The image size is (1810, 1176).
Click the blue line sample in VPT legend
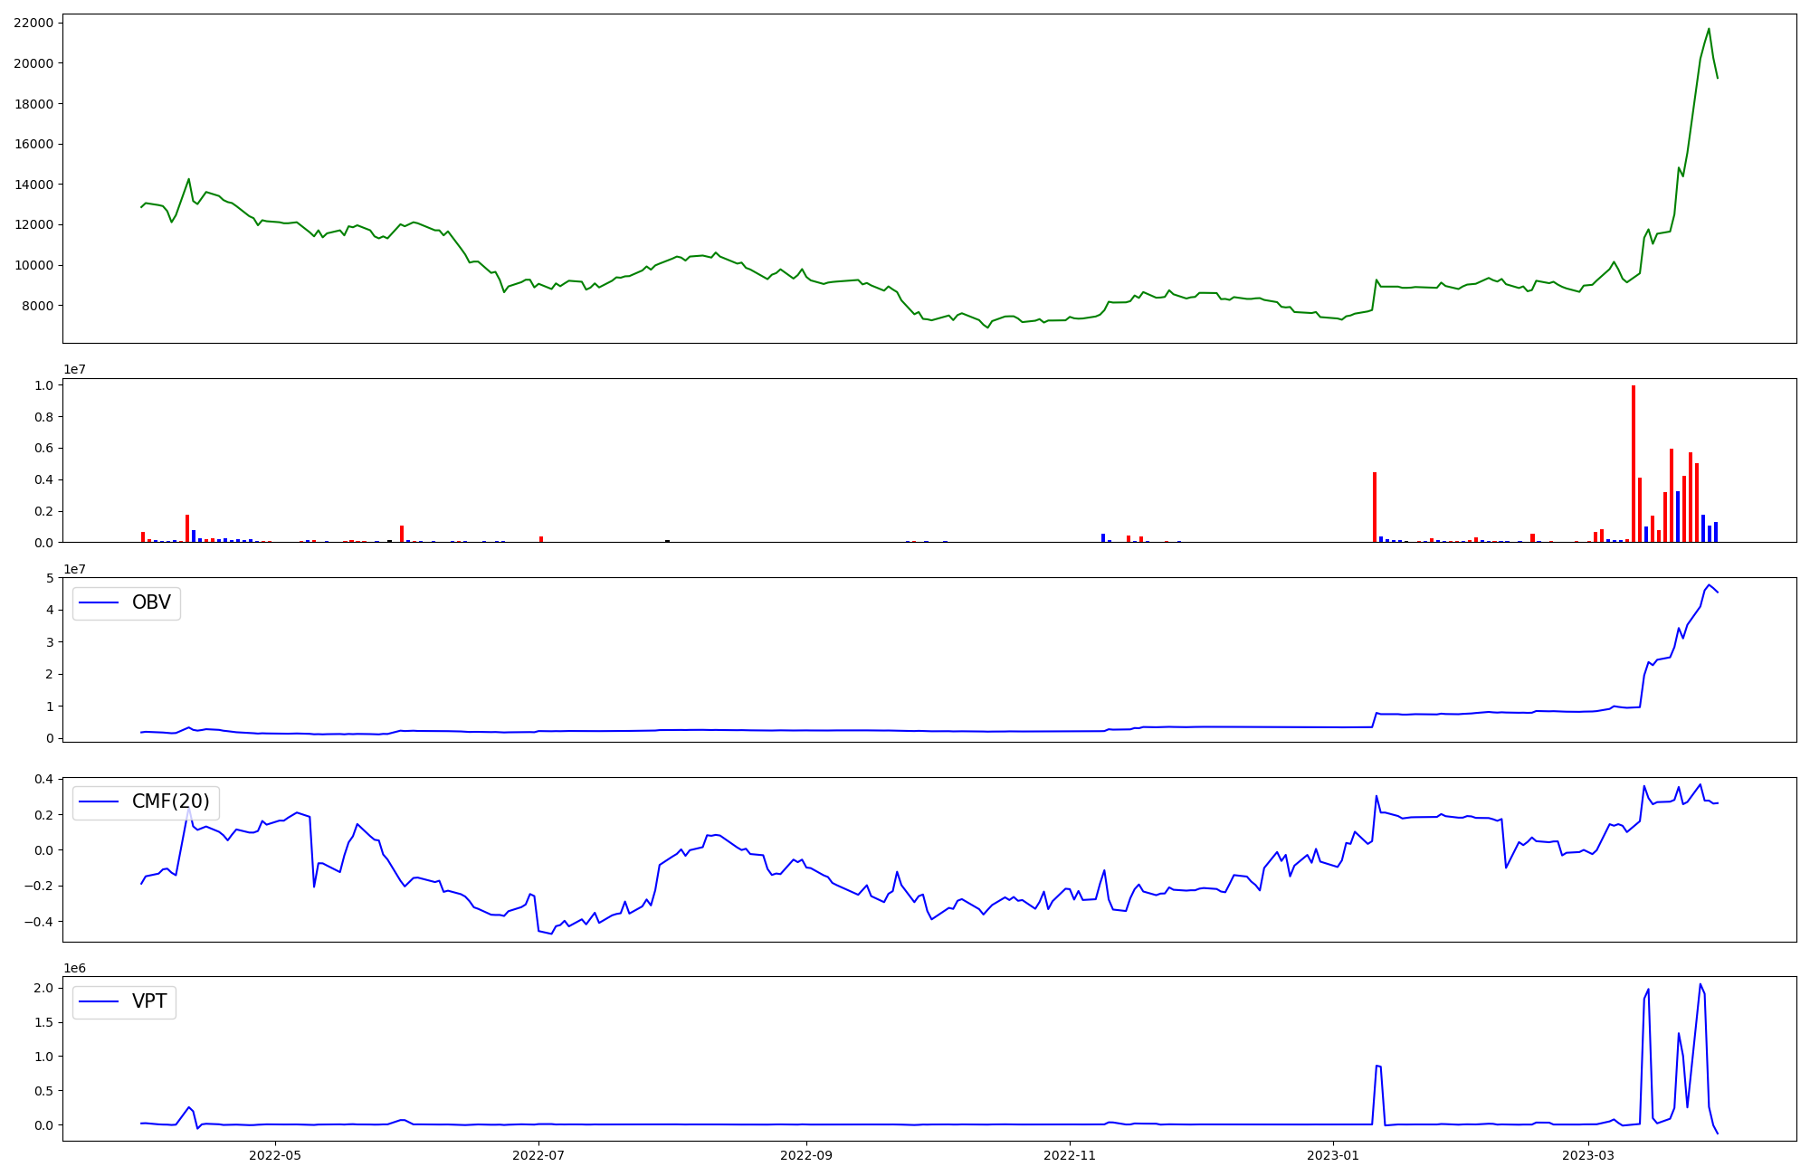coord(100,1002)
